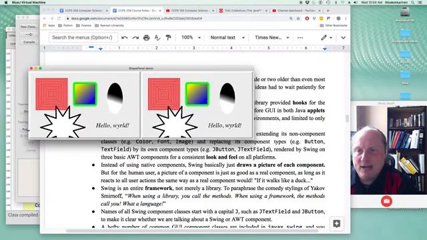Image resolution: width=427 pixels, height=240 pixels.
Task: Open the browser zoom magnifier icon
Action: coord(291,19)
